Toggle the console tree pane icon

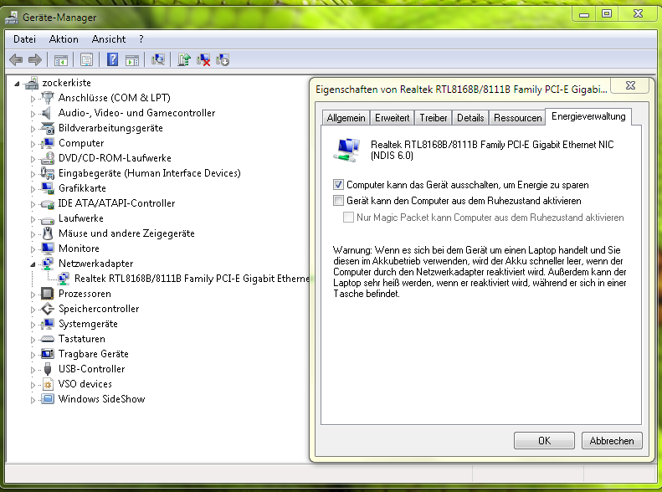pyautogui.click(x=61, y=60)
